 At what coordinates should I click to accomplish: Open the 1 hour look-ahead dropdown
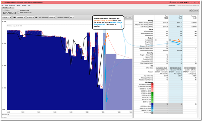(30, 17)
